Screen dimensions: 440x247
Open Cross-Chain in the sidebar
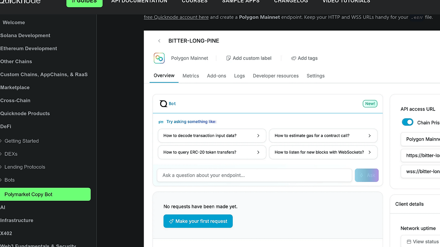pos(15,101)
